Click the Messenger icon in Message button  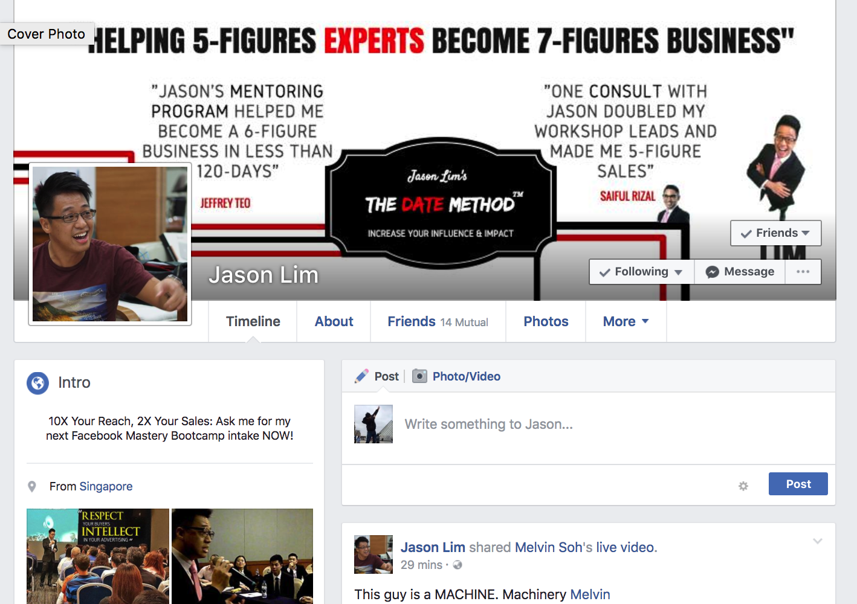click(x=713, y=272)
